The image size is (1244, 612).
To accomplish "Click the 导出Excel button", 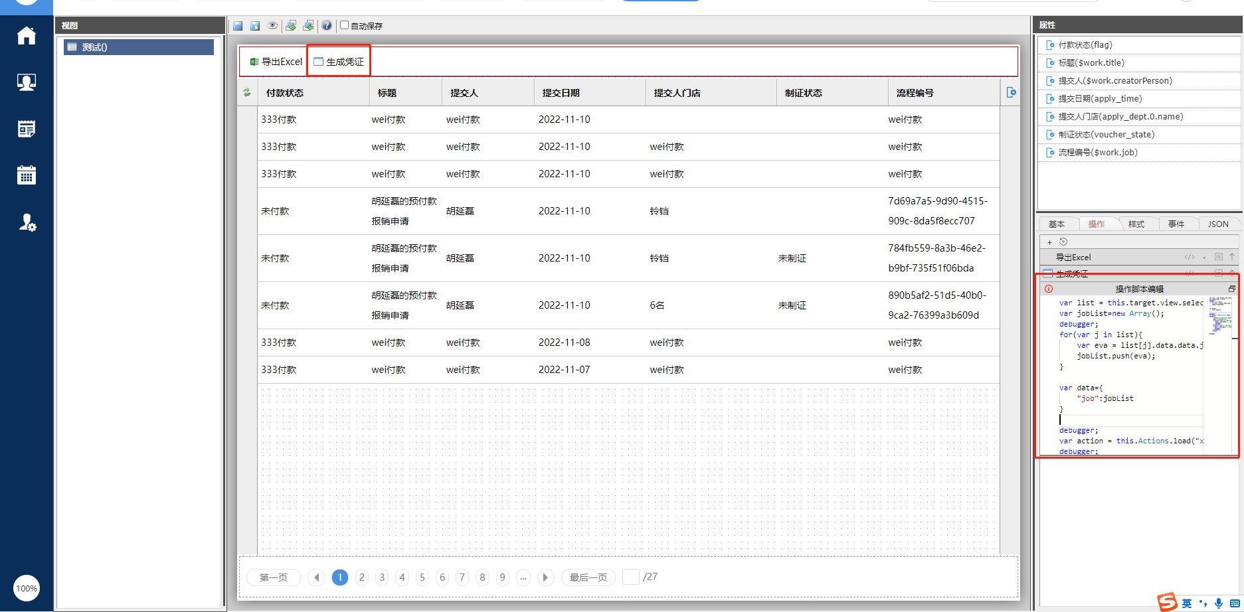I will pos(276,62).
